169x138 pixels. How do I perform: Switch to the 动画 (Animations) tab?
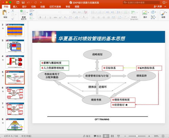(43, 7)
